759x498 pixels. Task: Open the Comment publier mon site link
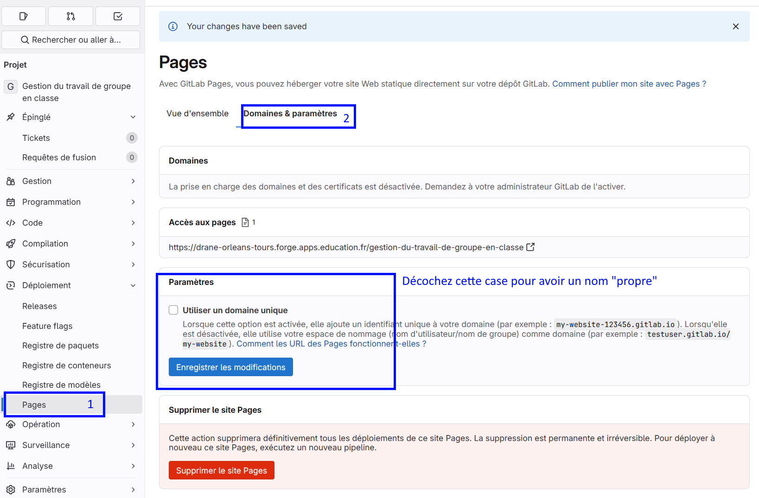(x=629, y=84)
